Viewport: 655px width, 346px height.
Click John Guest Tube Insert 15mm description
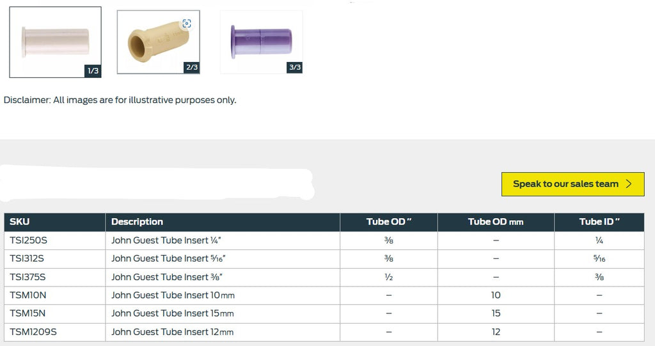pos(173,313)
